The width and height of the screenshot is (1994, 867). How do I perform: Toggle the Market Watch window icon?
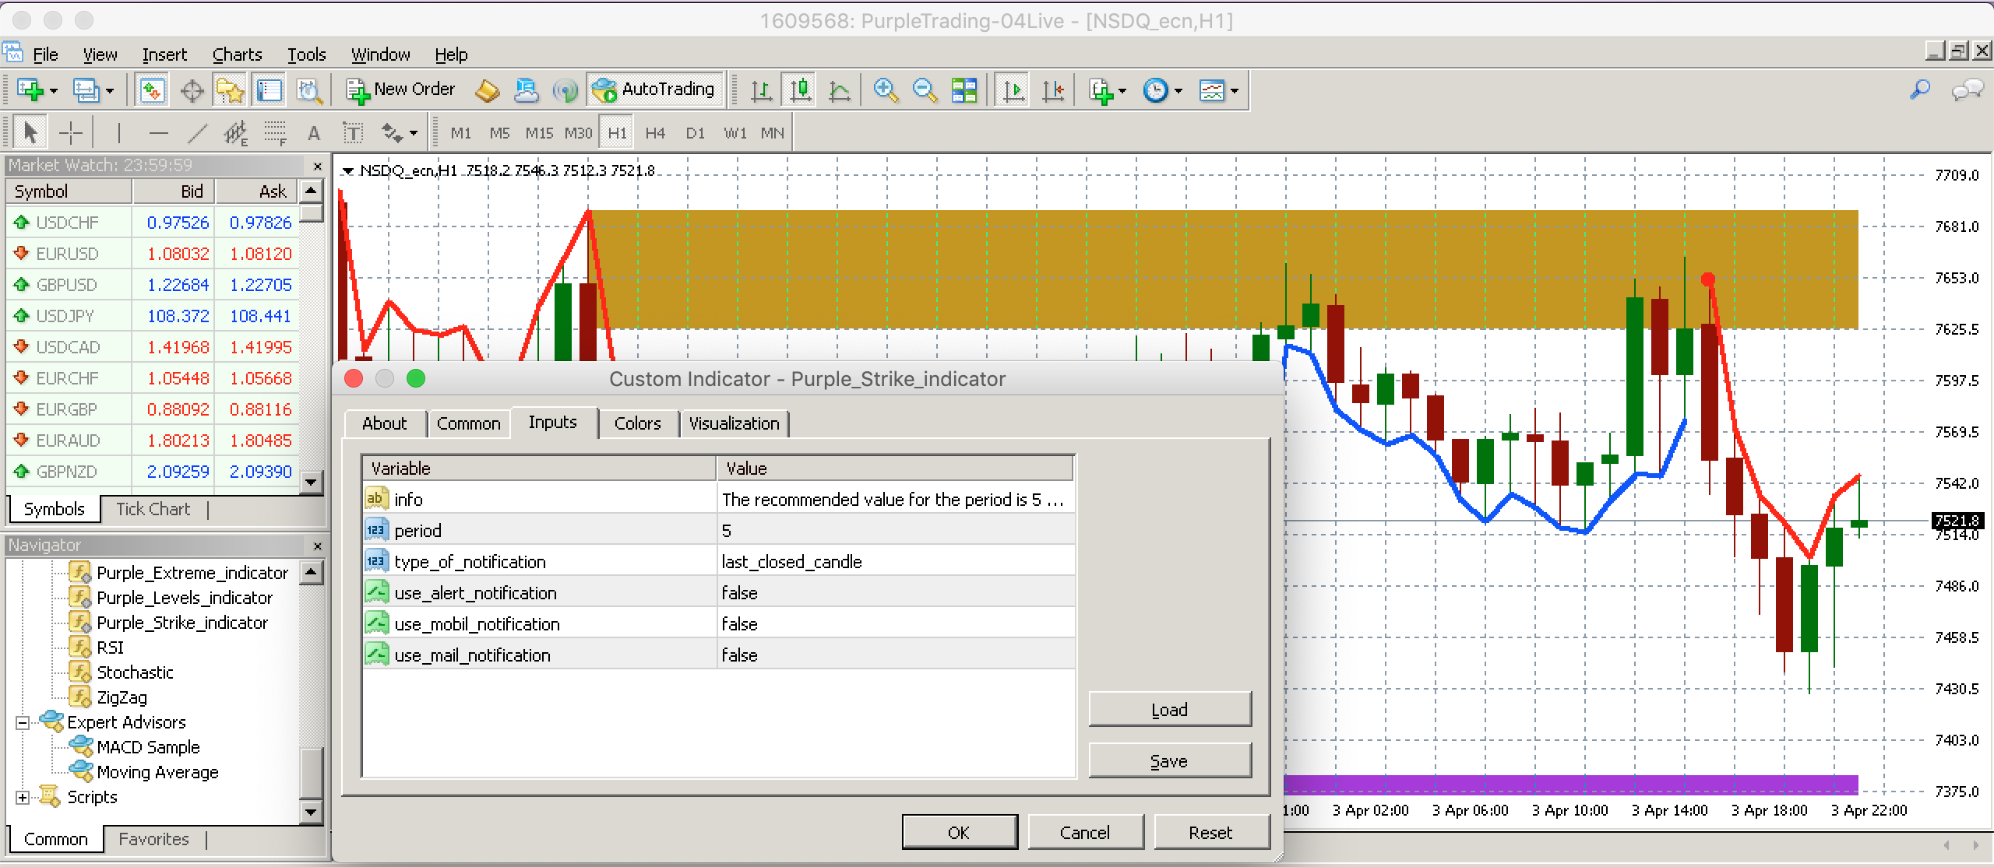[152, 90]
